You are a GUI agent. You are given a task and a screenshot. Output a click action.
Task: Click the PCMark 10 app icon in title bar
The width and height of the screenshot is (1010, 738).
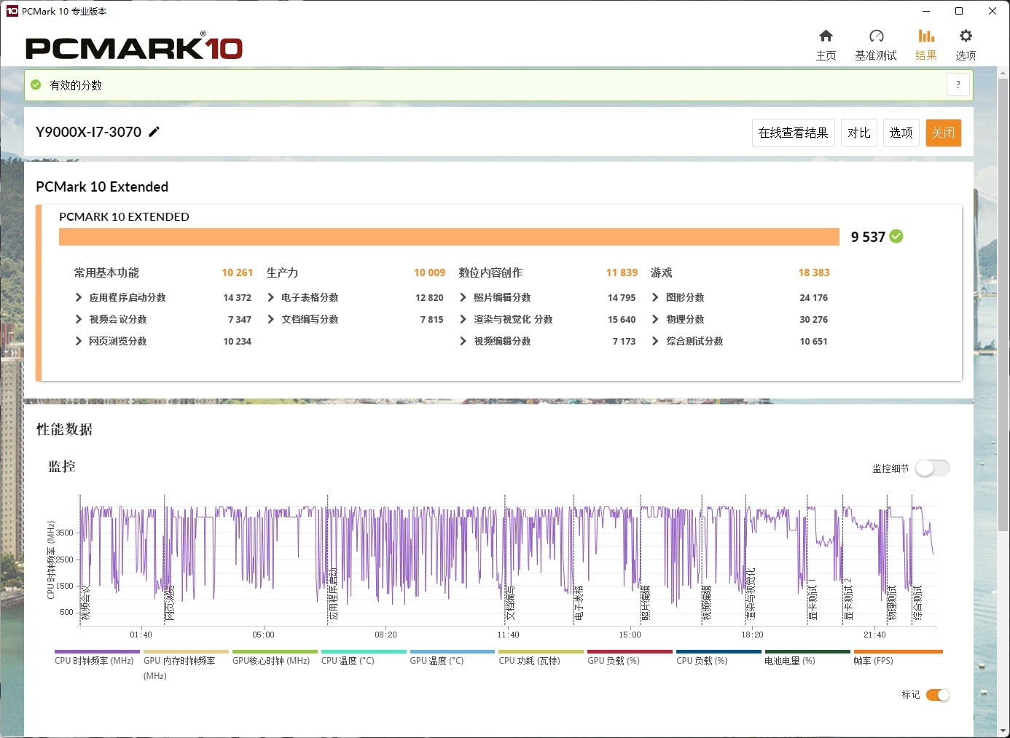[x=12, y=11]
